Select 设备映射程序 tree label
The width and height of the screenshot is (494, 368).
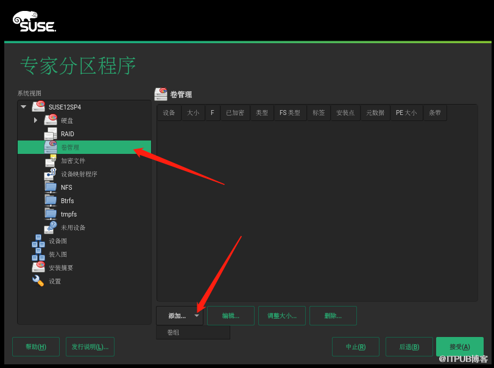pyautogui.click(x=79, y=174)
